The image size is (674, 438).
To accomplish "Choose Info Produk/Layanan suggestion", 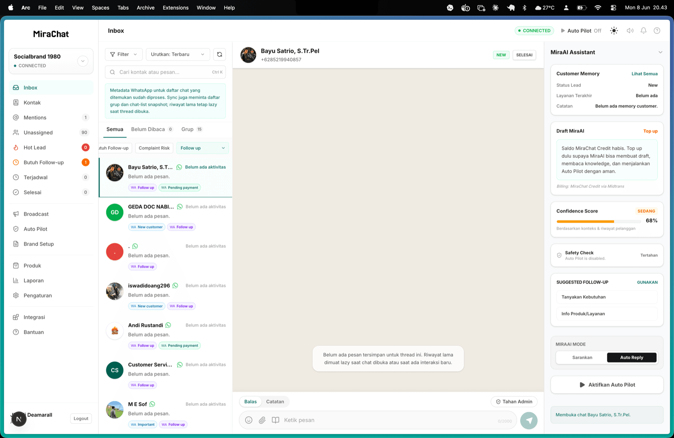I will 607,314.
